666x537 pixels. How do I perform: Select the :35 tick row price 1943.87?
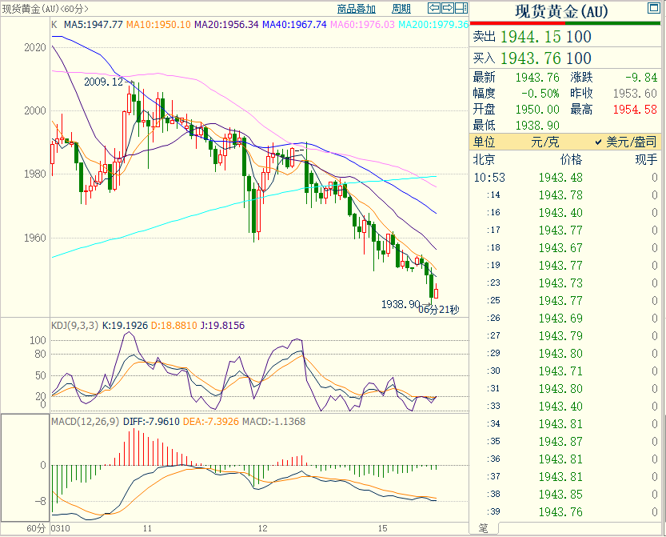coord(560,442)
